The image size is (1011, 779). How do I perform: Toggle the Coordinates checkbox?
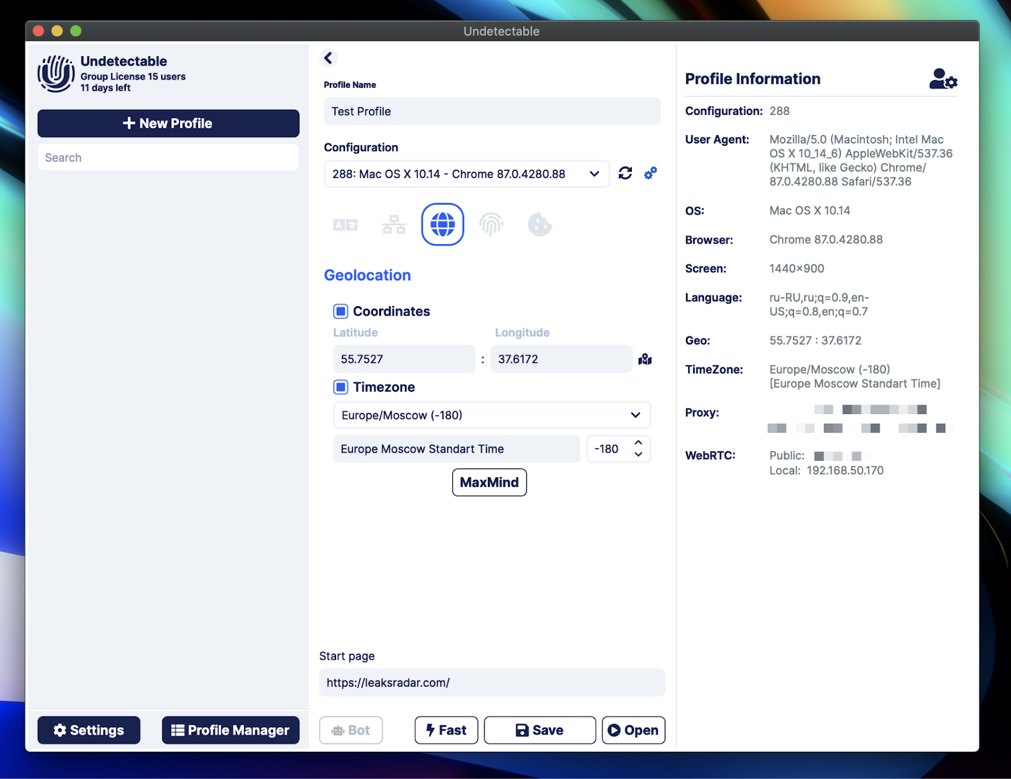click(341, 311)
